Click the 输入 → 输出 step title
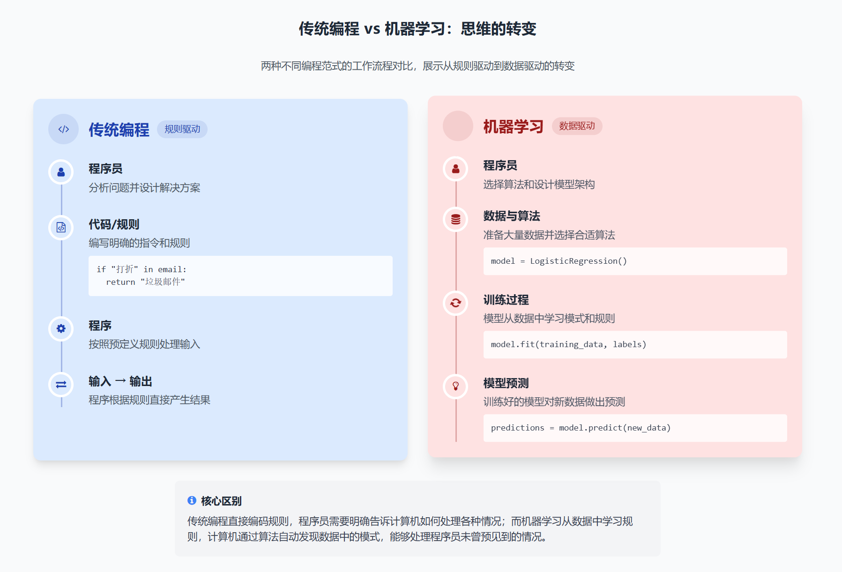 pyautogui.click(x=120, y=381)
